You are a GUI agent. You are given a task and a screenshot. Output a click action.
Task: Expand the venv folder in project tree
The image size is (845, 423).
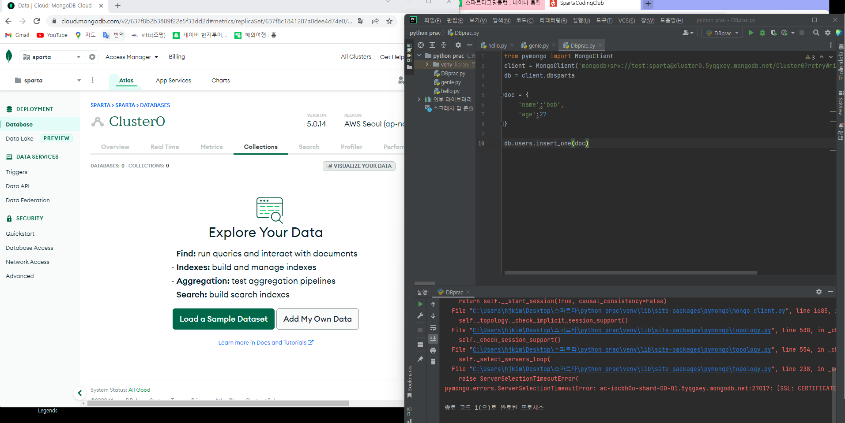click(x=427, y=64)
